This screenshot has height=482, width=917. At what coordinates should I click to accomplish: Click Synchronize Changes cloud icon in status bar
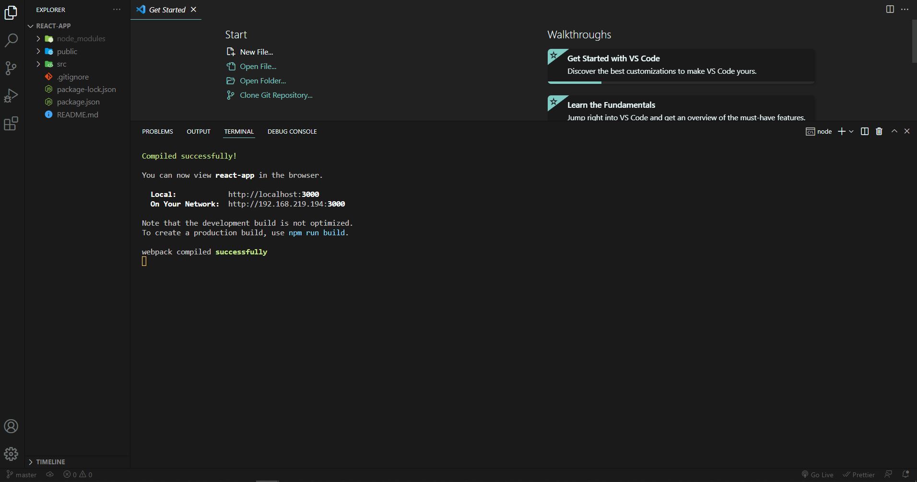50,475
